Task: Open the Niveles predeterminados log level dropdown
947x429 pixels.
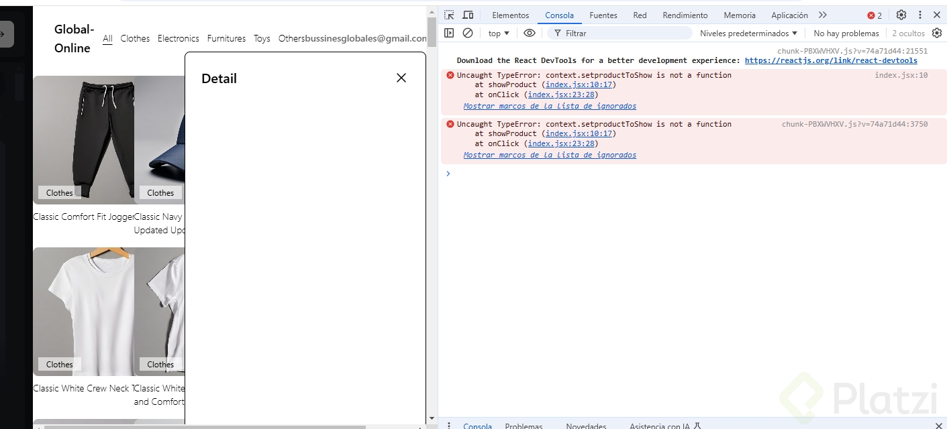Action: point(748,33)
